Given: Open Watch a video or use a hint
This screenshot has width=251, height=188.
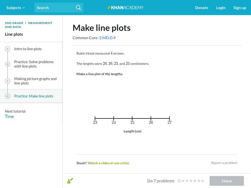Looking at the screenshot, I should [109, 163].
